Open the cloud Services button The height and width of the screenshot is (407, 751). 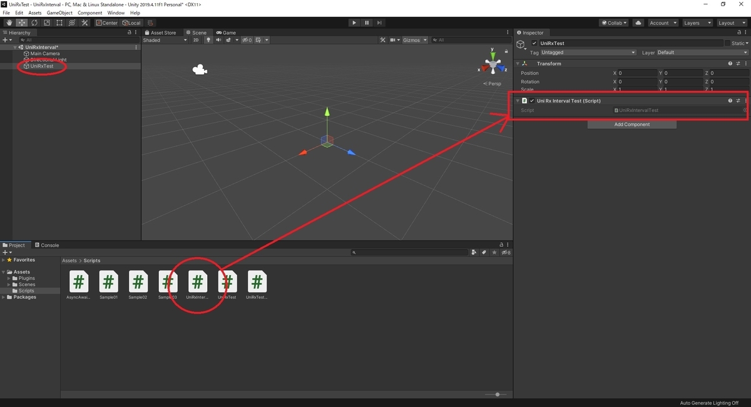pos(638,23)
